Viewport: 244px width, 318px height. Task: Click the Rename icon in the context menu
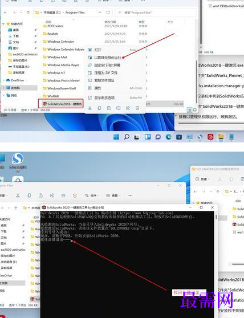click(x=119, y=108)
